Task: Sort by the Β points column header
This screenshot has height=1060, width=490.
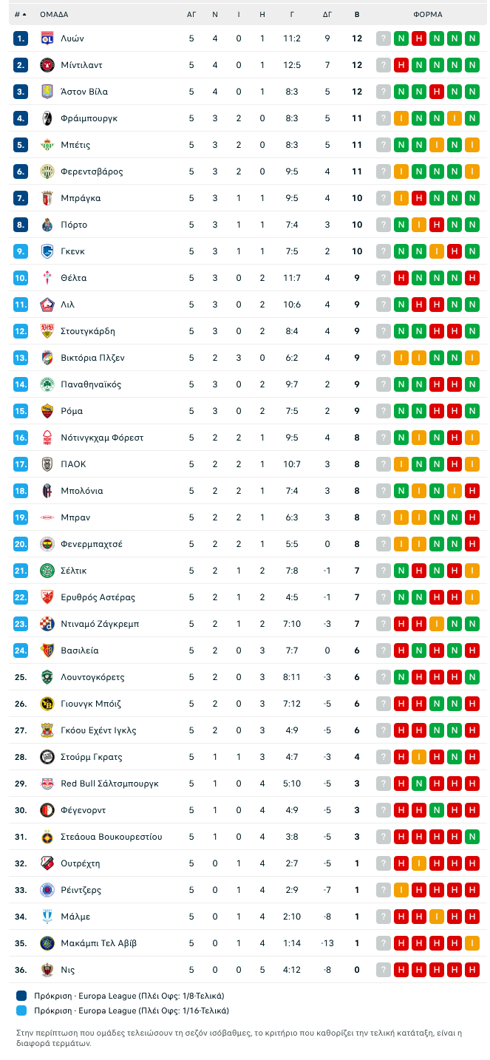Action: (357, 14)
